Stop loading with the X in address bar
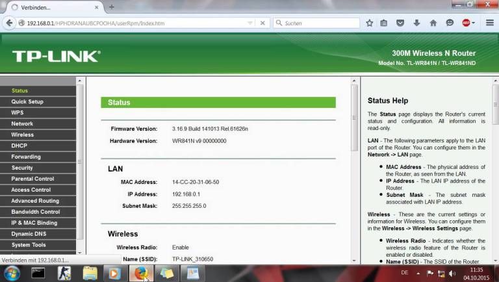499x282 pixels. pyautogui.click(x=262, y=23)
